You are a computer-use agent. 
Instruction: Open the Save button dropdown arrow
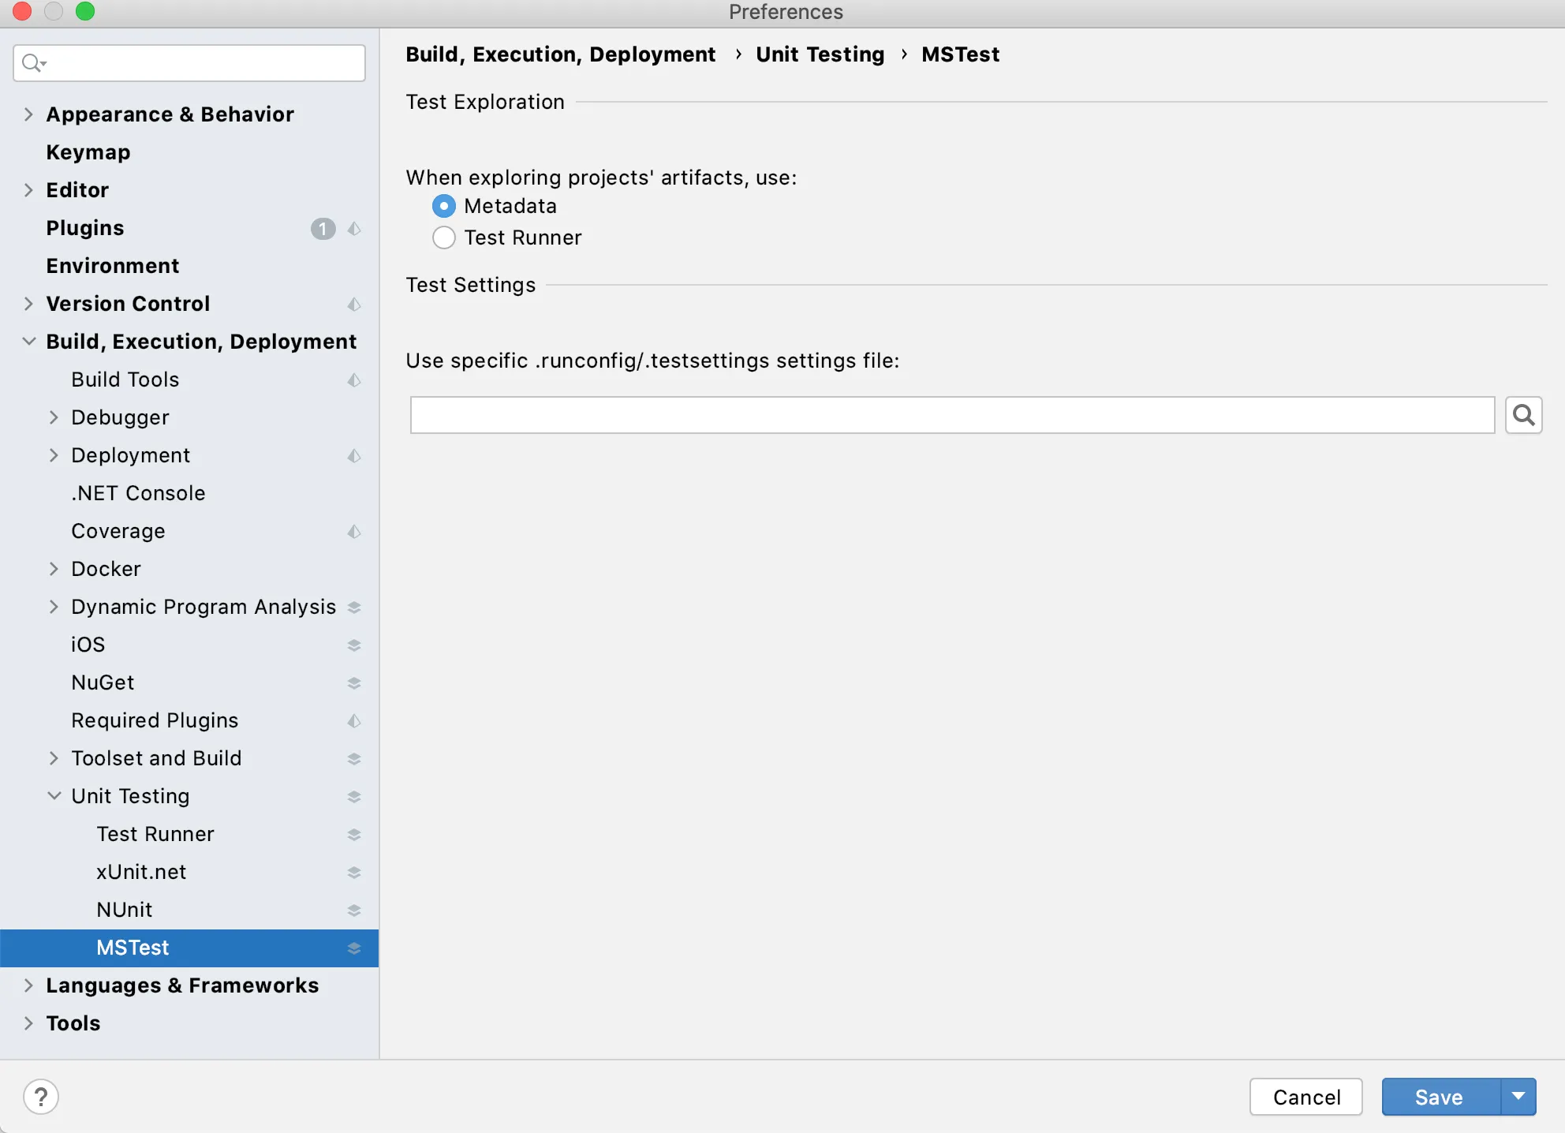click(x=1518, y=1097)
